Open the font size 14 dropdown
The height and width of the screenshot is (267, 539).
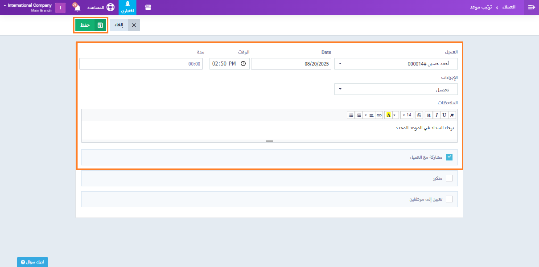click(407, 115)
